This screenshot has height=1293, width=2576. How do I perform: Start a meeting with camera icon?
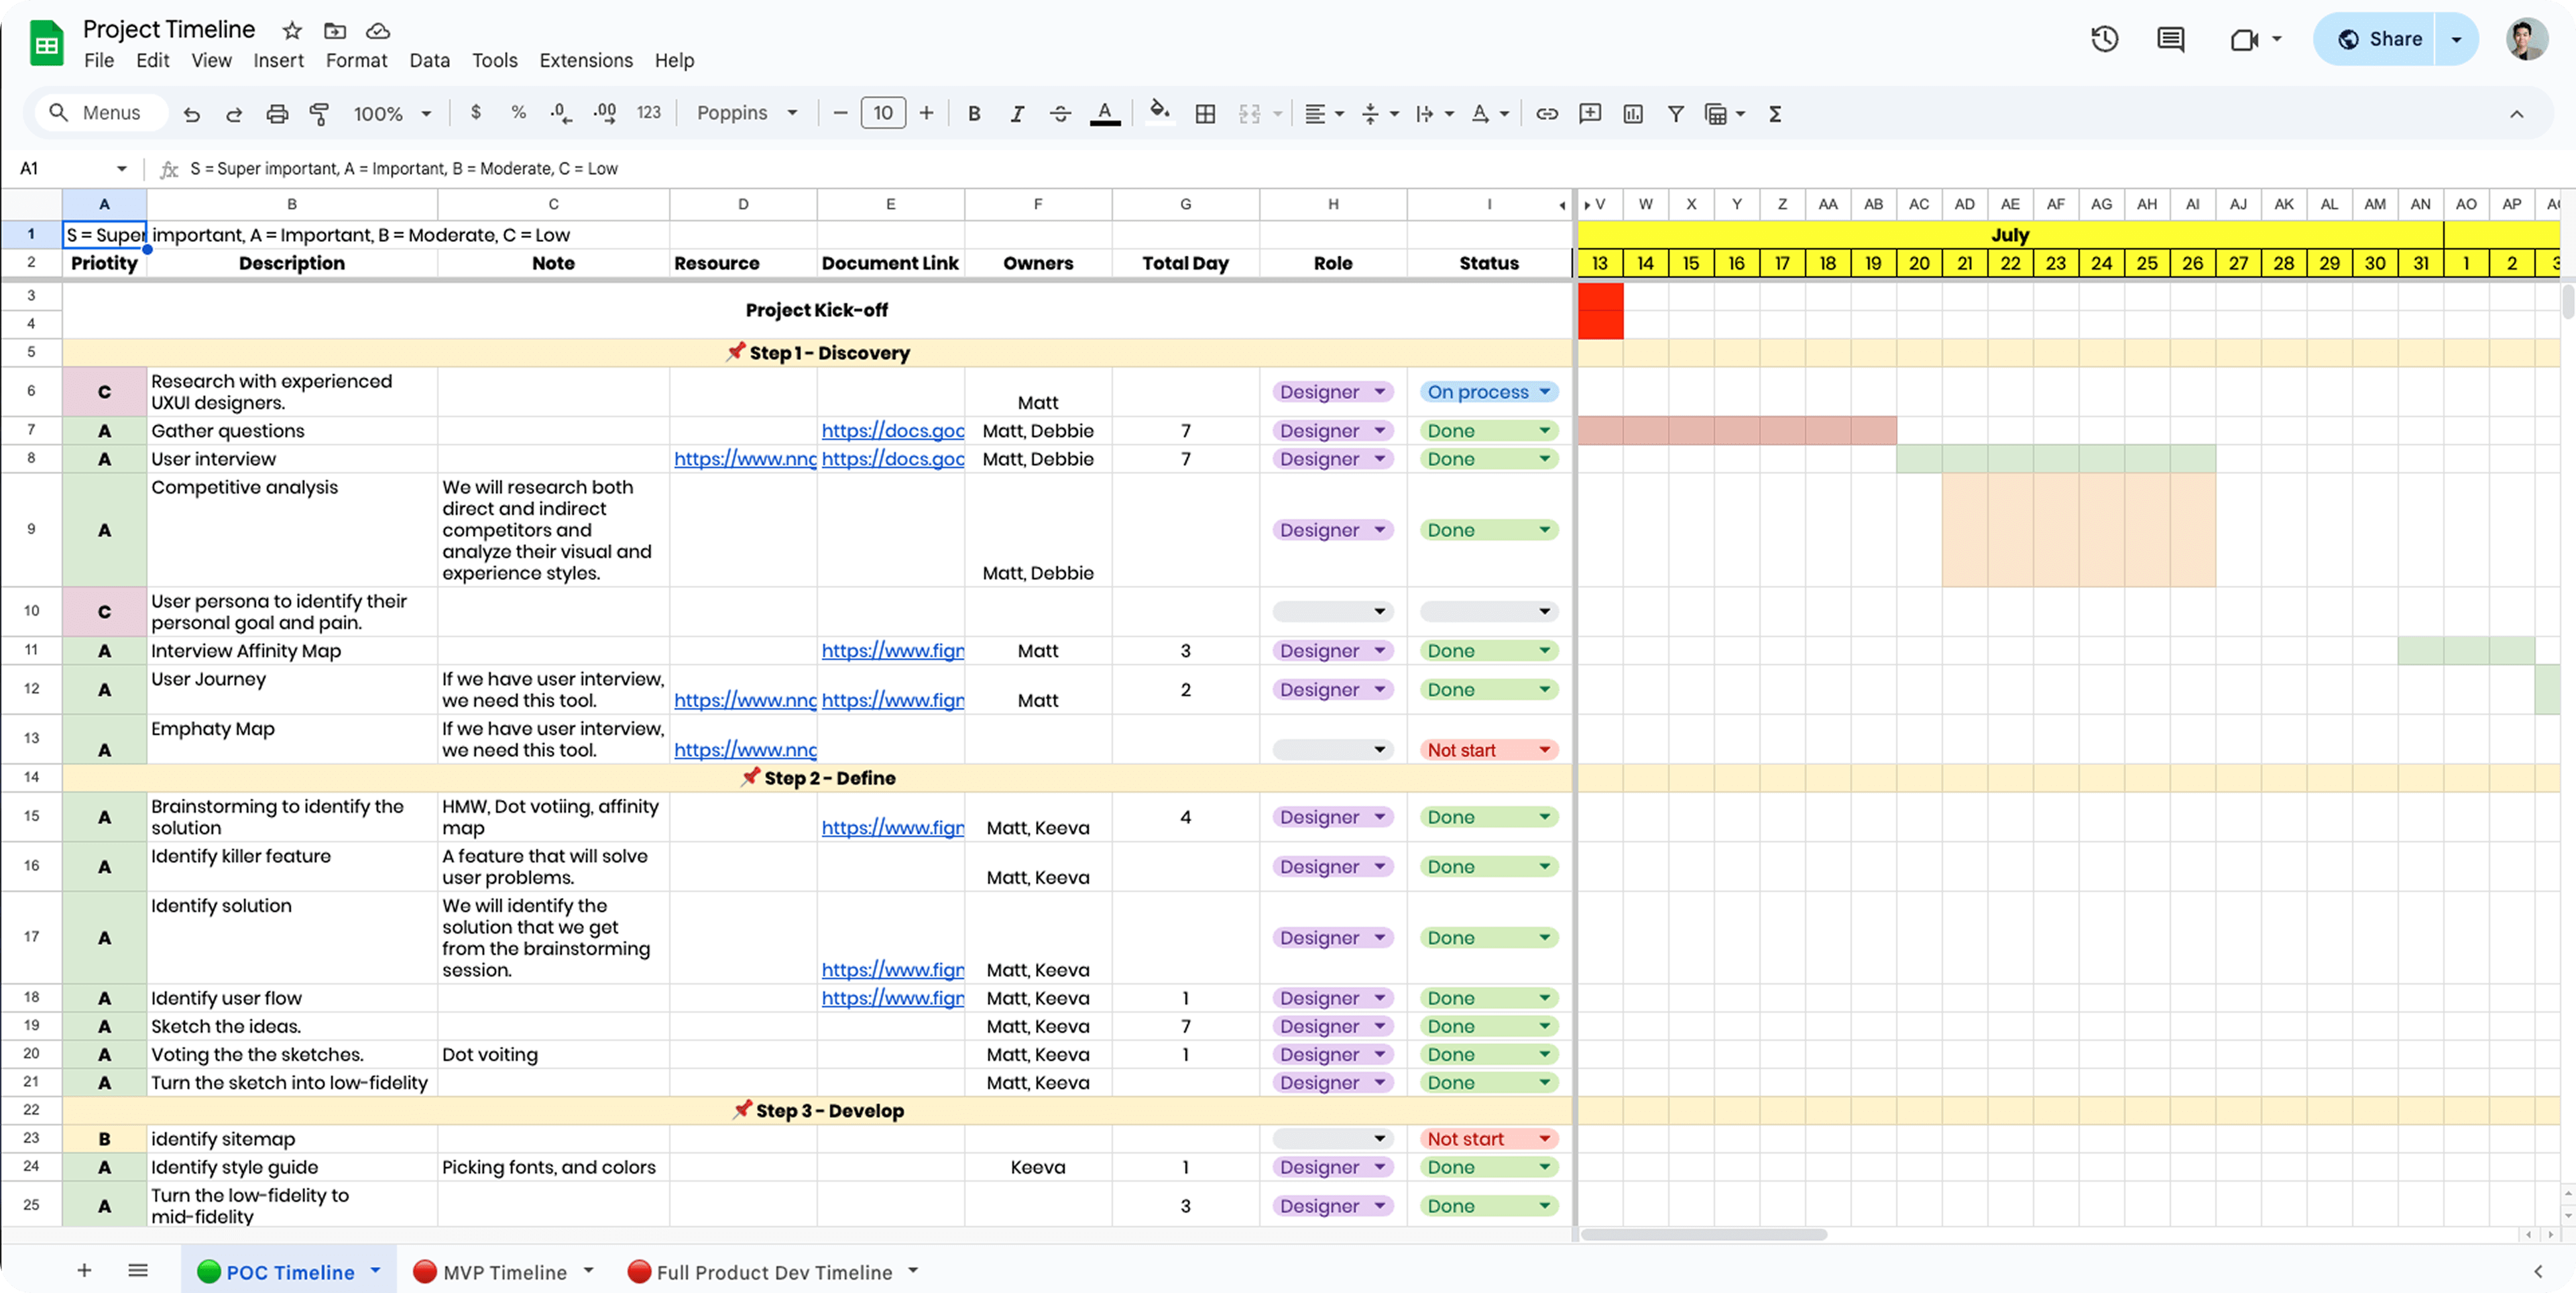pos(2244,39)
